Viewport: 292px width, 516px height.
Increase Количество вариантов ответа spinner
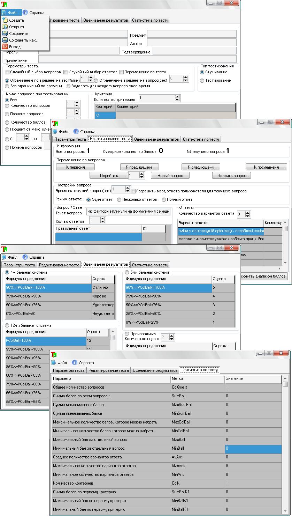pyautogui.click(x=248, y=212)
